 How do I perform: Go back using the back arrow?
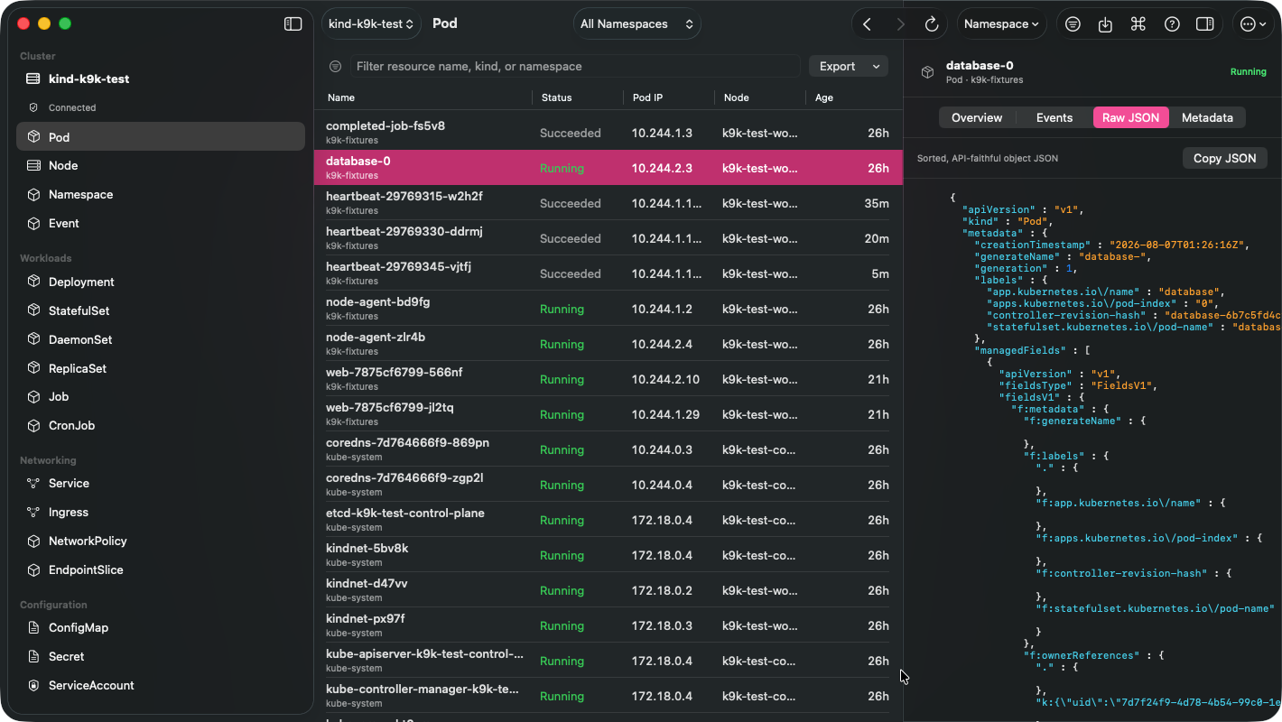[867, 24]
